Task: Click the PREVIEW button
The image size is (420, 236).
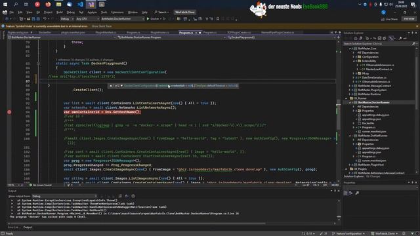Action: click(409, 19)
